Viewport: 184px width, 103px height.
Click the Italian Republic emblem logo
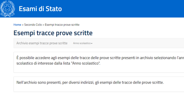[x=7, y=9]
